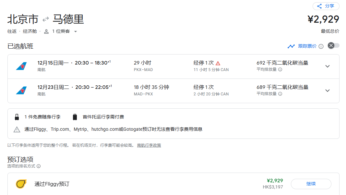346x195 pixels.
Task: Open the 南航行李政策 link
Action: (x=149, y=145)
